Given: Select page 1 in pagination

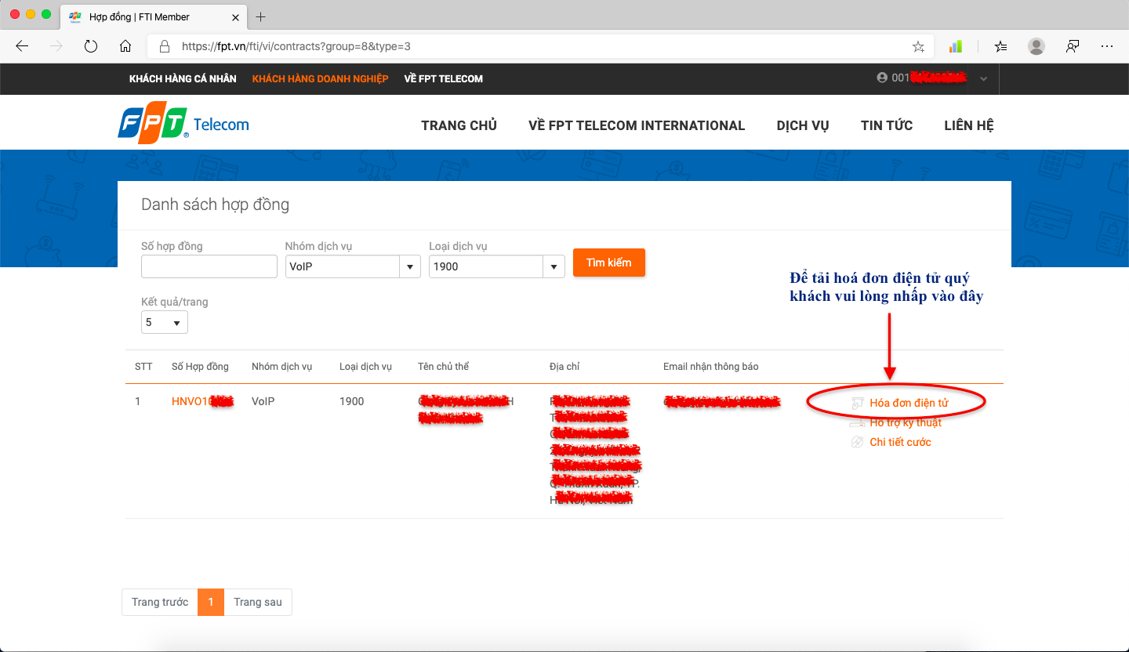Looking at the screenshot, I should click(x=211, y=602).
